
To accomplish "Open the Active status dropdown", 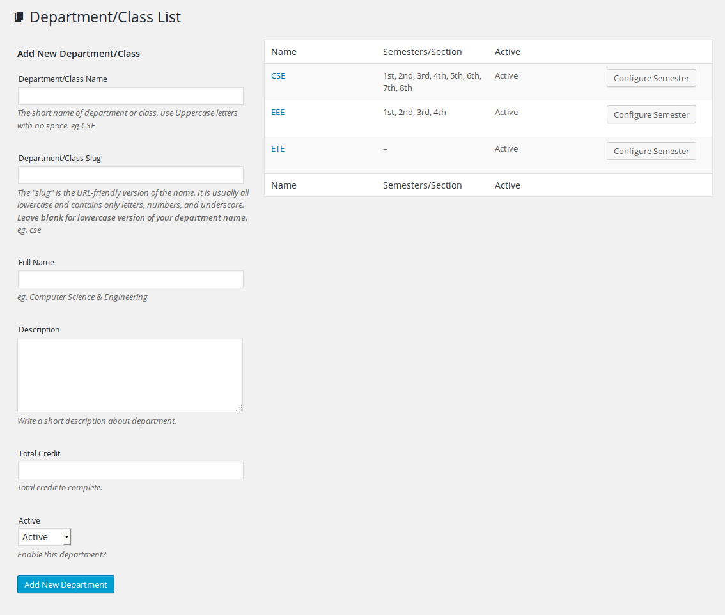I will pos(44,537).
